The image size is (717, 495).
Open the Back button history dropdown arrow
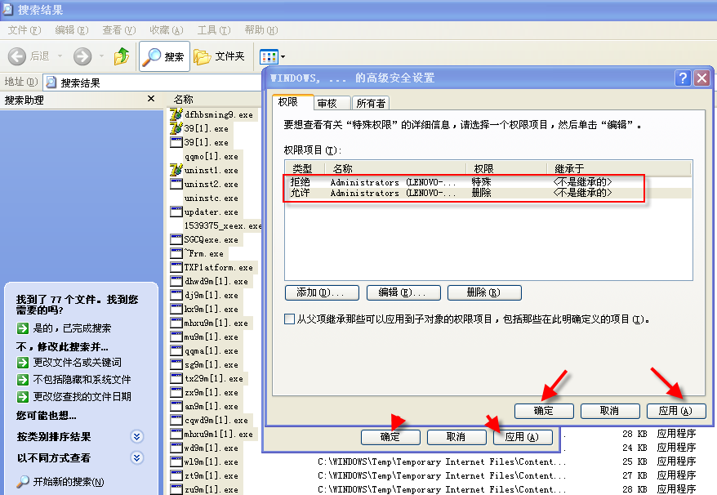tap(60, 56)
